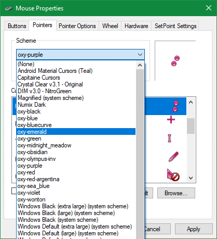Image resolution: width=217 pixels, height=239 pixels.
Task: Toggle the checkbox left of the scheme list
Action: click(x=14, y=191)
